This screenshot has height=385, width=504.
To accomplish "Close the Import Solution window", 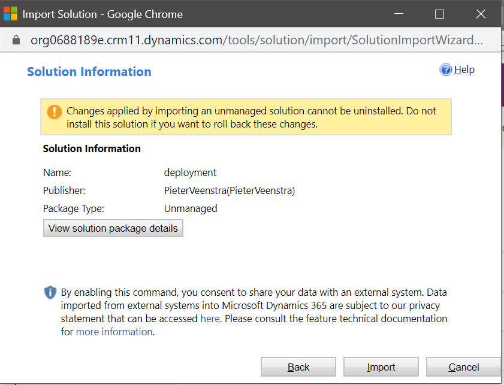I will (481, 14).
